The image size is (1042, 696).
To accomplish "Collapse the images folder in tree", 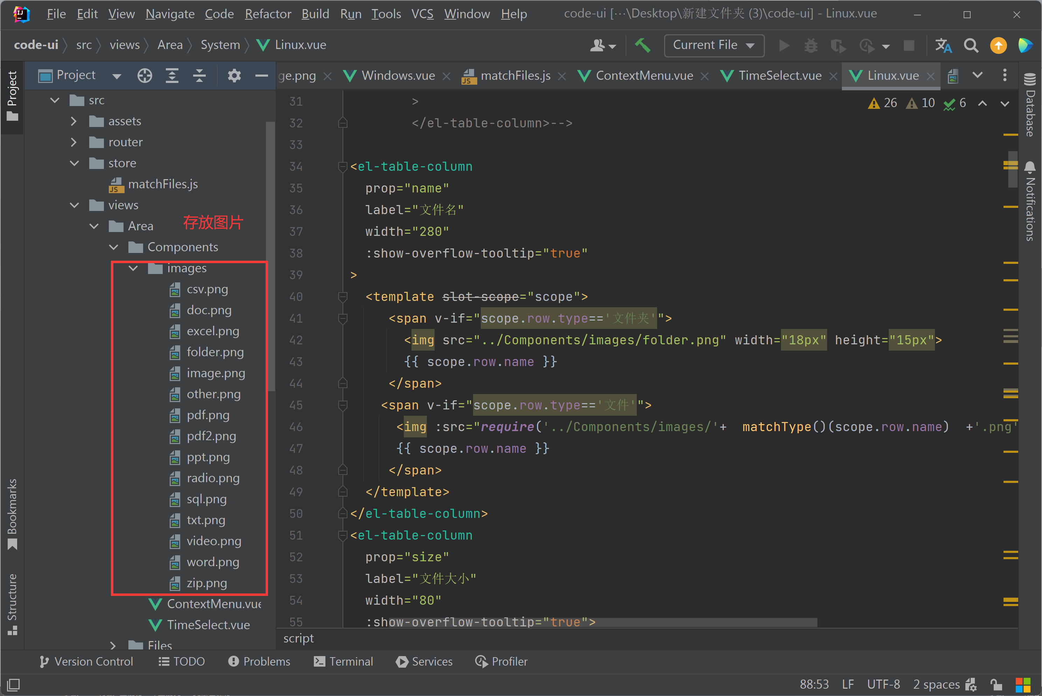I will 133,268.
